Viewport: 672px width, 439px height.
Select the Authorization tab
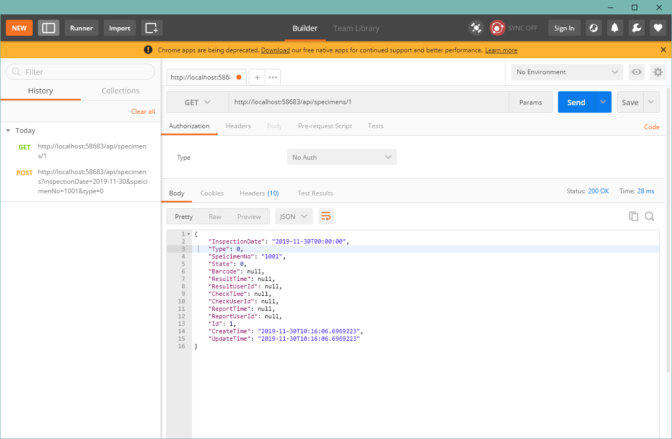pyautogui.click(x=189, y=126)
